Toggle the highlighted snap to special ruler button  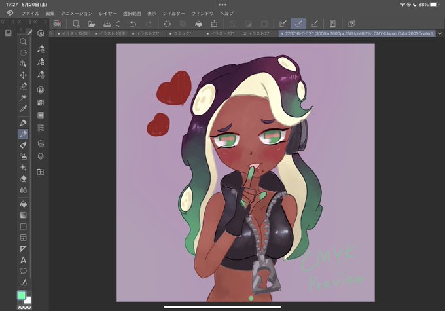tap(298, 24)
